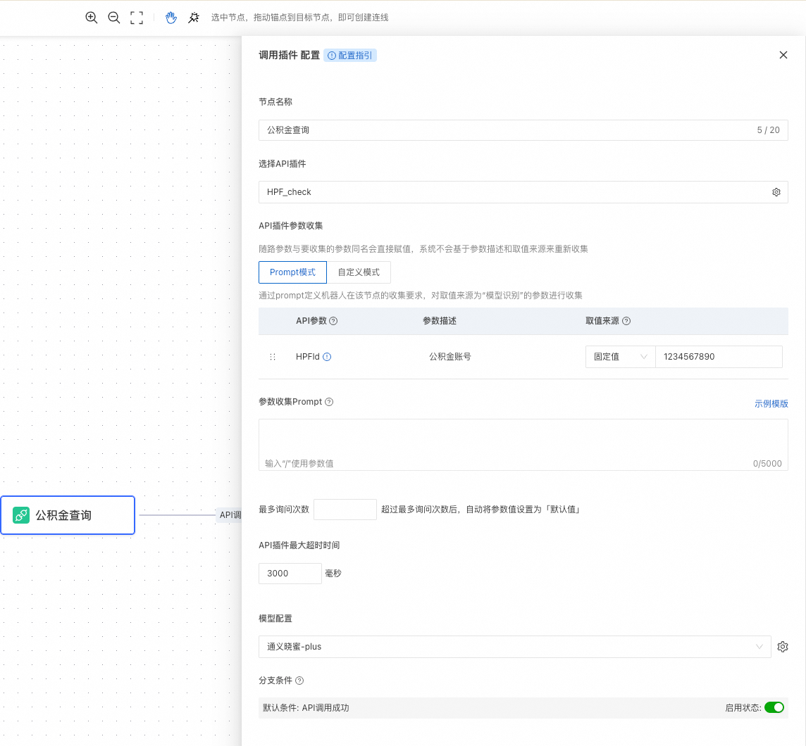Image resolution: width=806 pixels, height=746 pixels.
Task: Click the 公积金账号 parameter description
Action: pyautogui.click(x=450, y=357)
